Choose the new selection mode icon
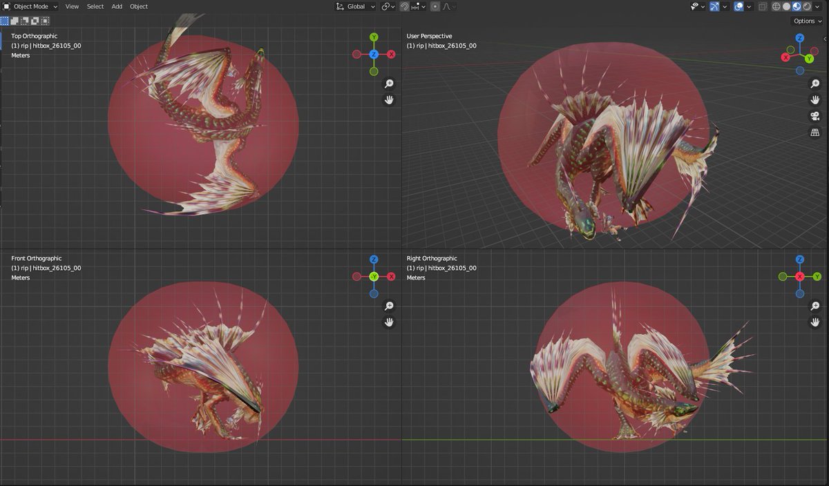This screenshot has height=486, width=829. (x=6, y=21)
